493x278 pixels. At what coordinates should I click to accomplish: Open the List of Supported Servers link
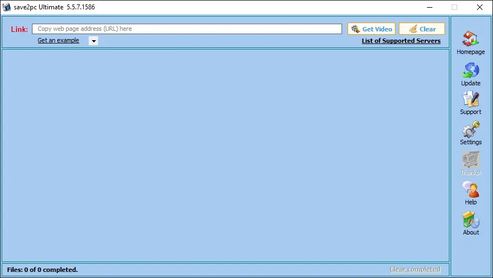[401, 41]
